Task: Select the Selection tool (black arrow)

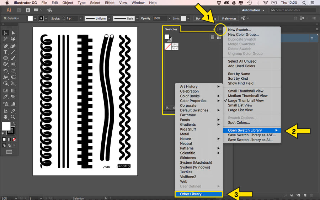Action: [6, 33]
